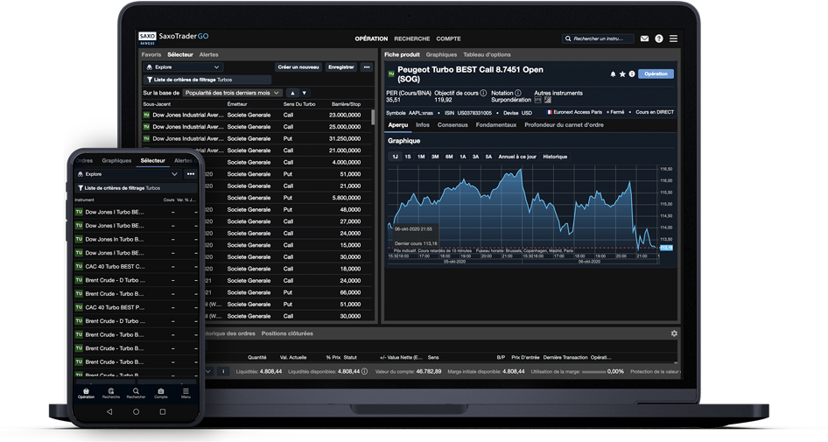Viewport: 828px width, 442px height.
Task: Add Peugeot Turbo to favorites with the star
Action: [x=622, y=74]
